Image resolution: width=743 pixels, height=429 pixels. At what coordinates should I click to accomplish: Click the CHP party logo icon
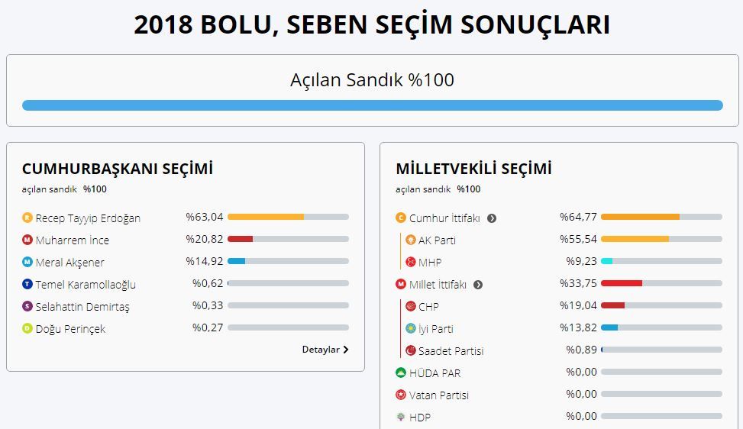(410, 306)
